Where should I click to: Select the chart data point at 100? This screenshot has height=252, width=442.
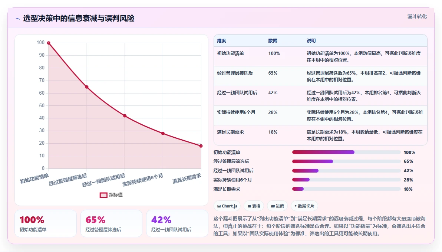(49, 43)
